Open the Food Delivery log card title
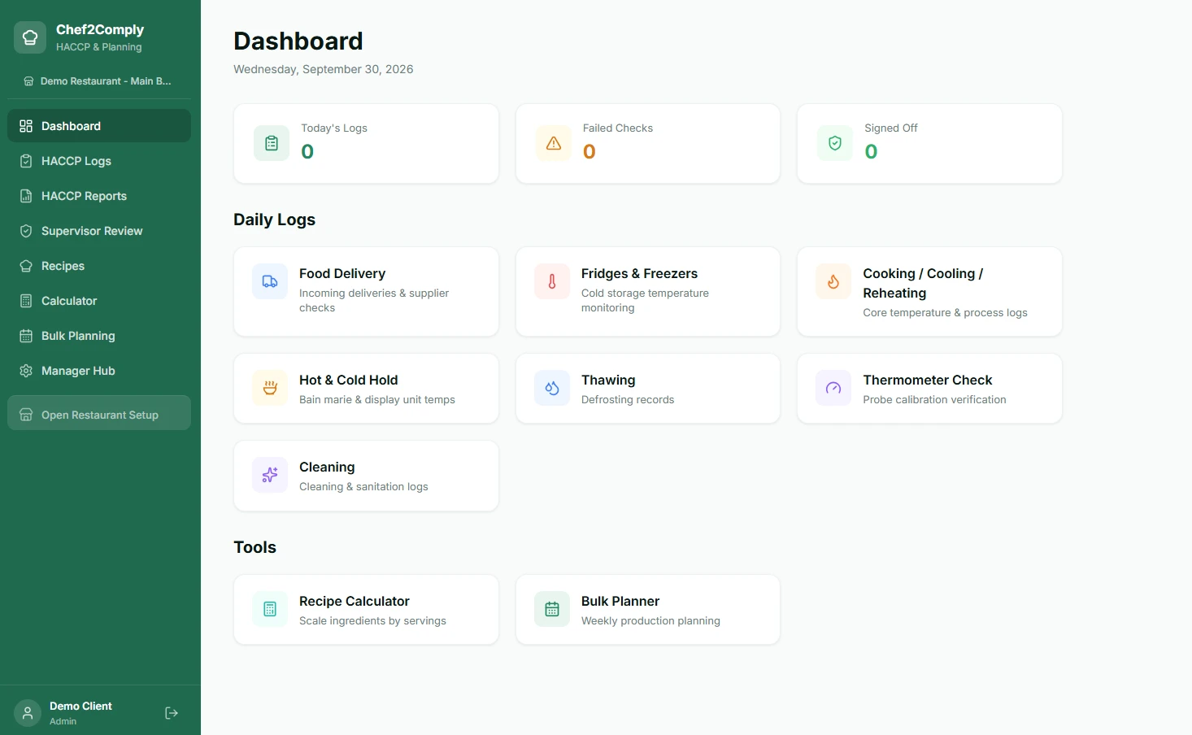Image resolution: width=1192 pixels, height=735 pixels. click(342, 273)
